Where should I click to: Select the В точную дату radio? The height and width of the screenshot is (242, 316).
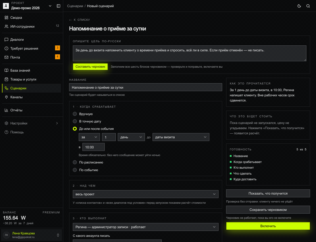click(x=75, y=121)
